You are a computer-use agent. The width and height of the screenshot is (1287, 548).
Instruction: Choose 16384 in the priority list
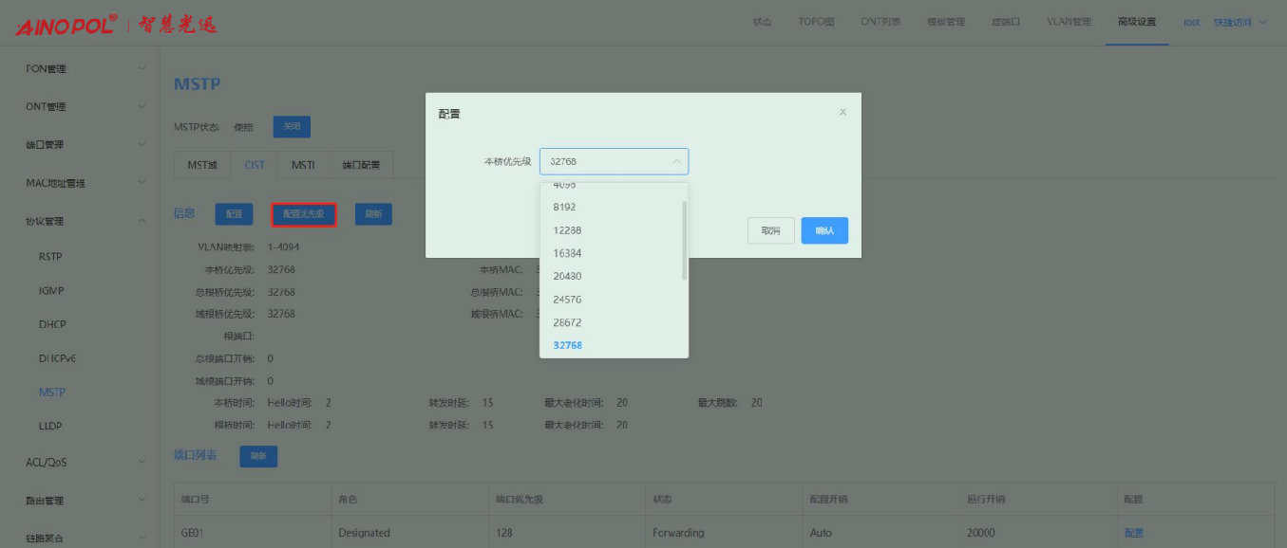tap(567, 253)
